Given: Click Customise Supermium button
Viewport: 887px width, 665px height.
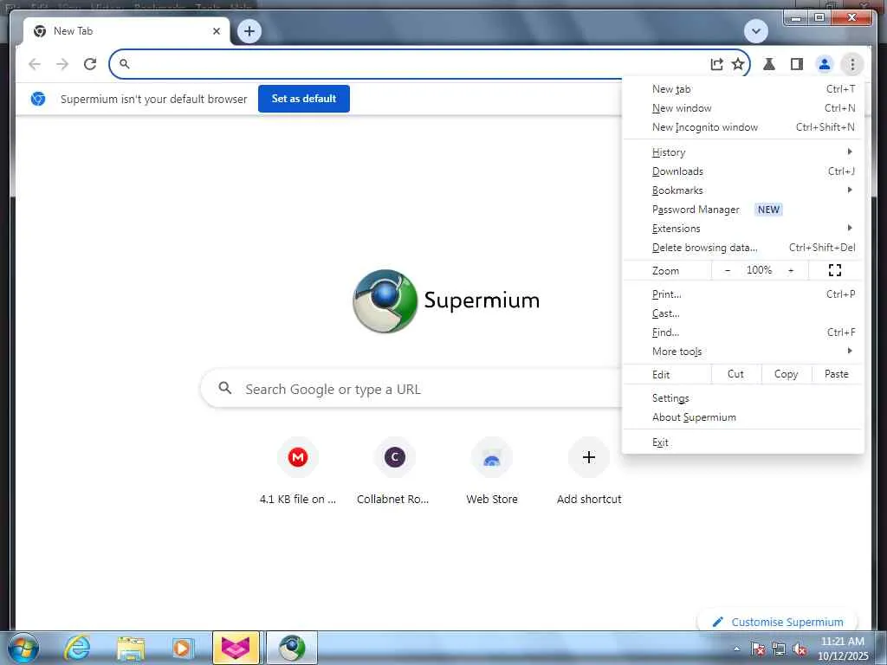Looking at the screenshot, I should tap(778, 622).
